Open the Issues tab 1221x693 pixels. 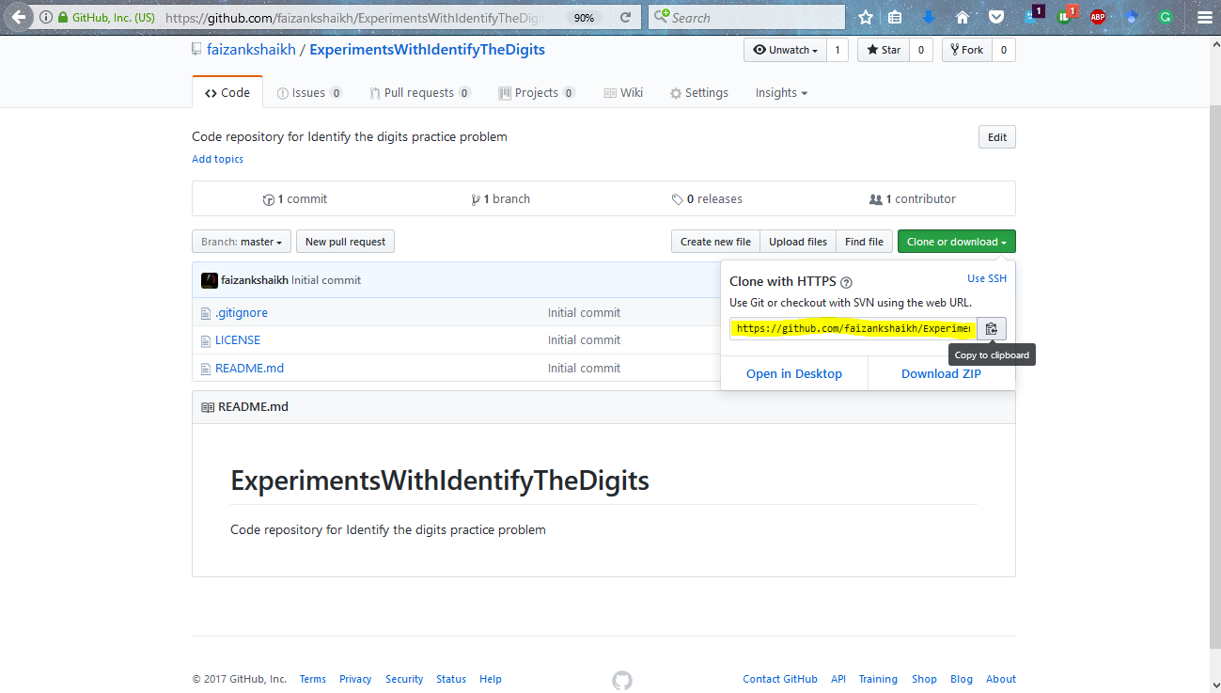[x=309, y=93]
